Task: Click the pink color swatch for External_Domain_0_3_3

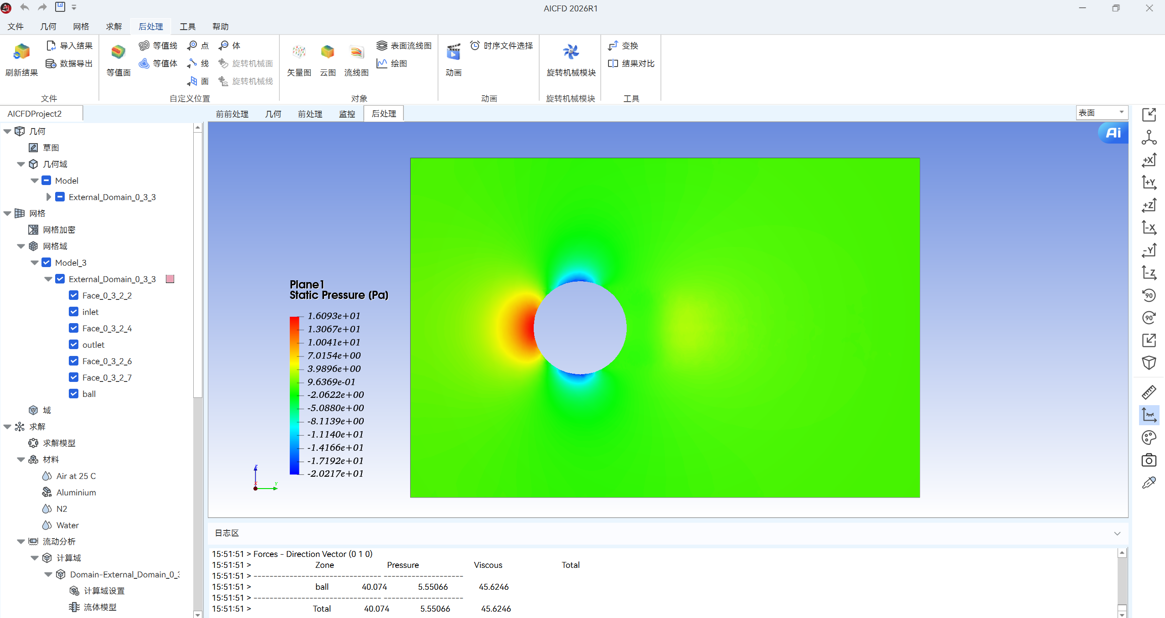Action: 170,279
